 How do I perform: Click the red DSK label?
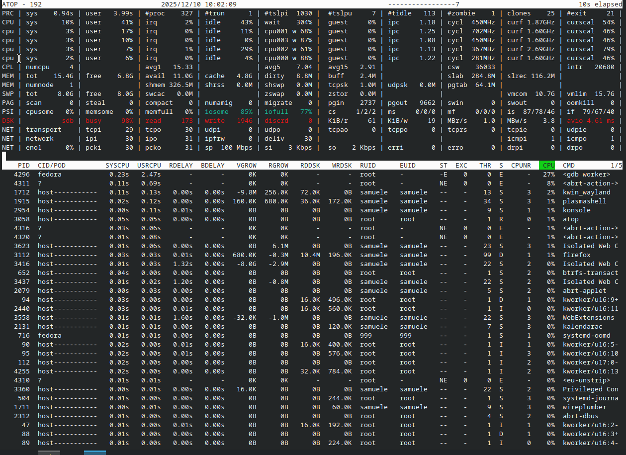(x=8, y=121)
